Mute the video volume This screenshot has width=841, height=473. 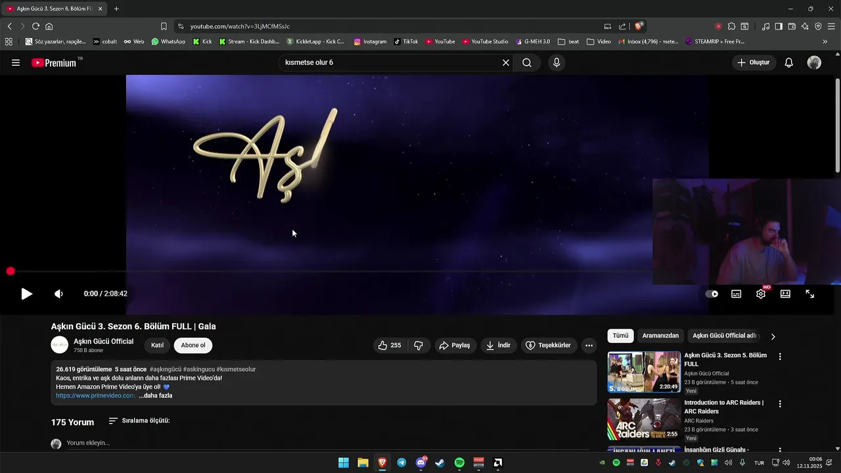[x=58, y=294]
